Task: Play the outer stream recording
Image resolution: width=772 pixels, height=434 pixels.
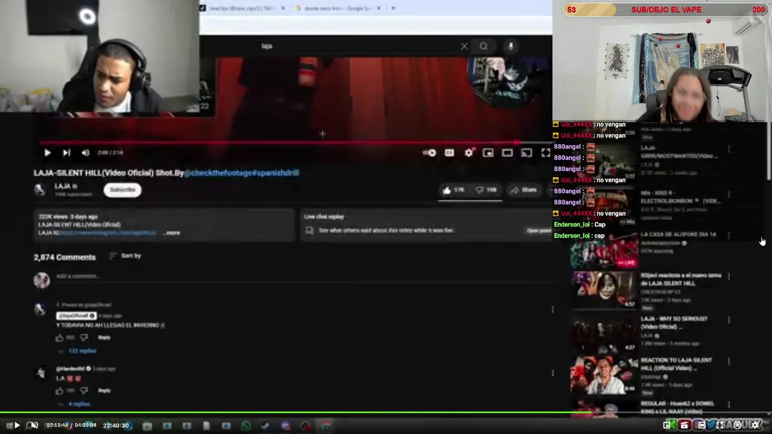Action: [16, 426]
